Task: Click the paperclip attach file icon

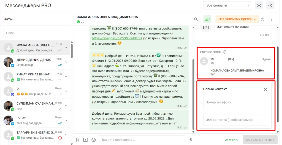Action: [77, 140]
